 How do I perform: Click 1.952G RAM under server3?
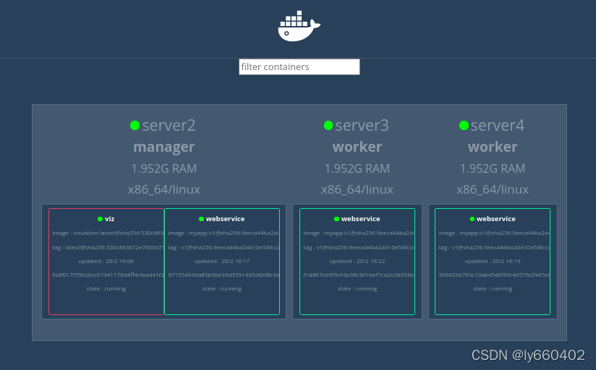[357, 168]
